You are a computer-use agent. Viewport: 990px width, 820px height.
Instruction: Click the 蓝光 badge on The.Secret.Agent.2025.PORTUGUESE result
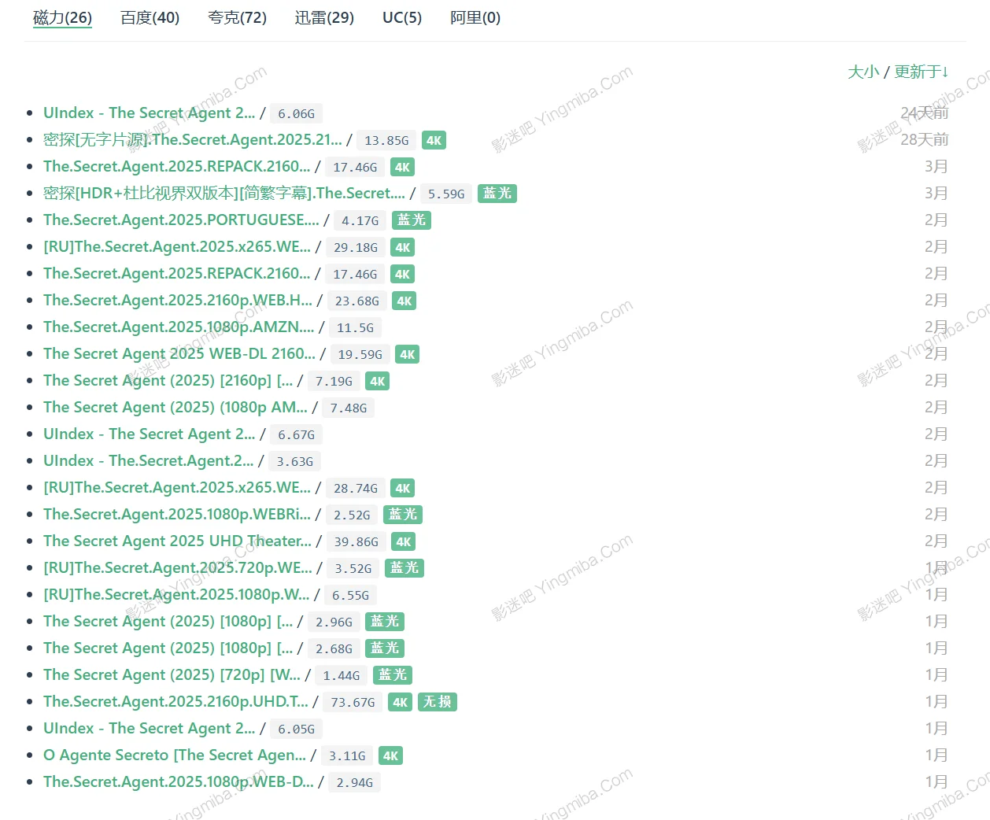tap(411, 220)
